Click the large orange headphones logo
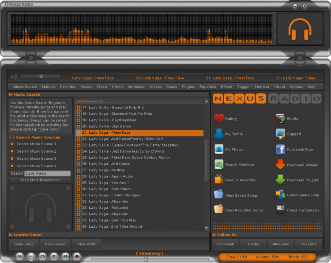The width and height of the screenshot is (331, 263). (x=300, y=29)
